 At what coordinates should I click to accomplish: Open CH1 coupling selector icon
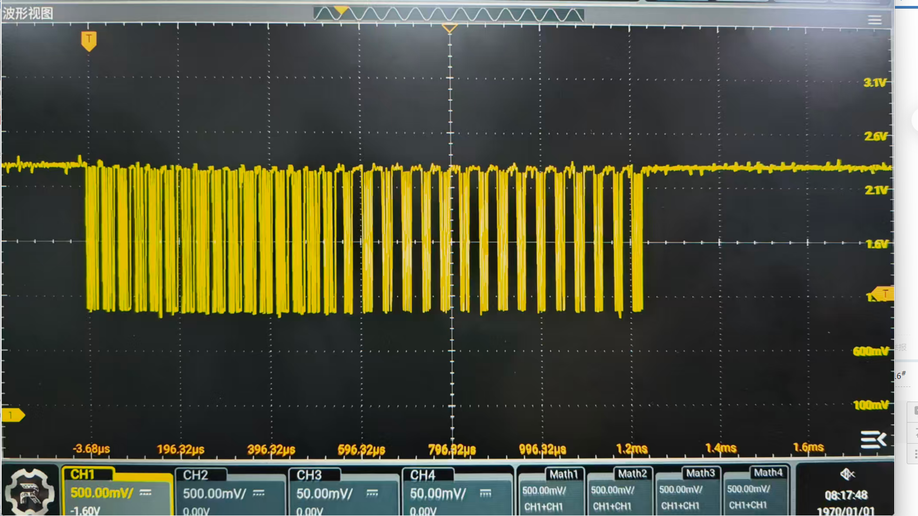pos(145,493)
